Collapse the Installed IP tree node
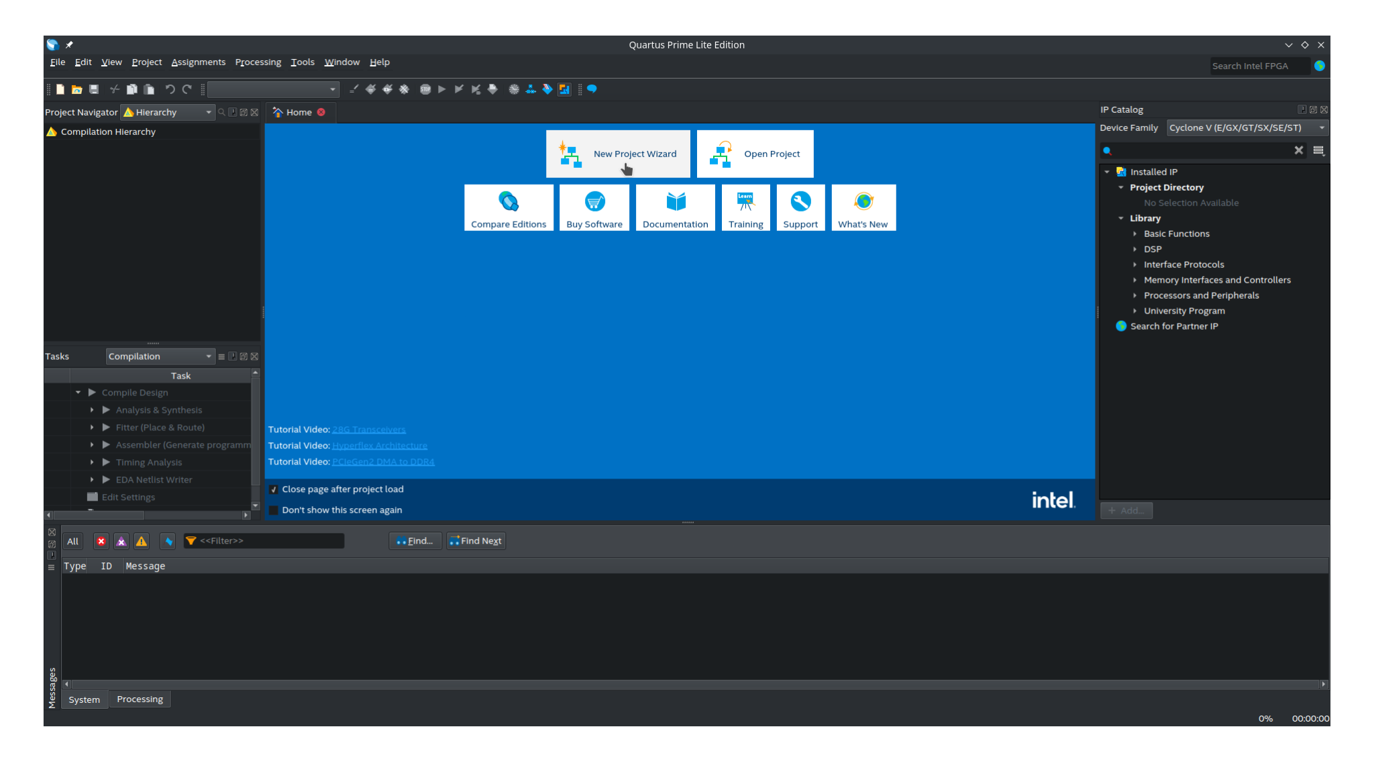This screenshot has height=778, width=1374. pyautogui.click(x=1107, y=172)
